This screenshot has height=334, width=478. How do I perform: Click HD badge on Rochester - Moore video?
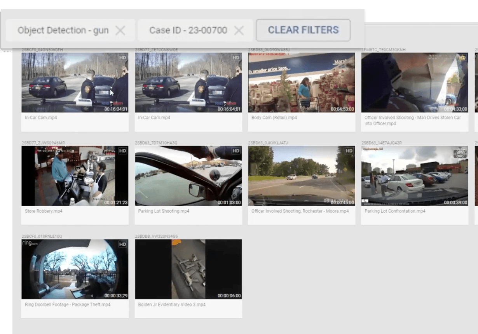(349, 151)
